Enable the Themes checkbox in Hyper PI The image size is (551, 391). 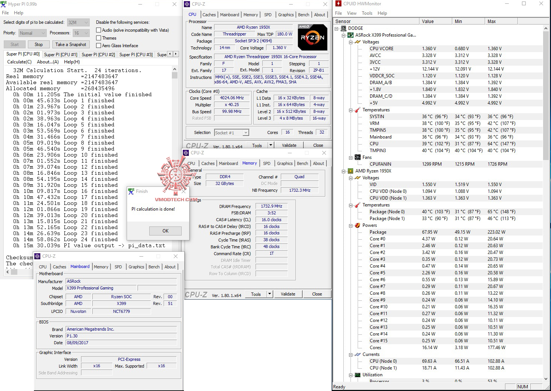click(98, 38)
